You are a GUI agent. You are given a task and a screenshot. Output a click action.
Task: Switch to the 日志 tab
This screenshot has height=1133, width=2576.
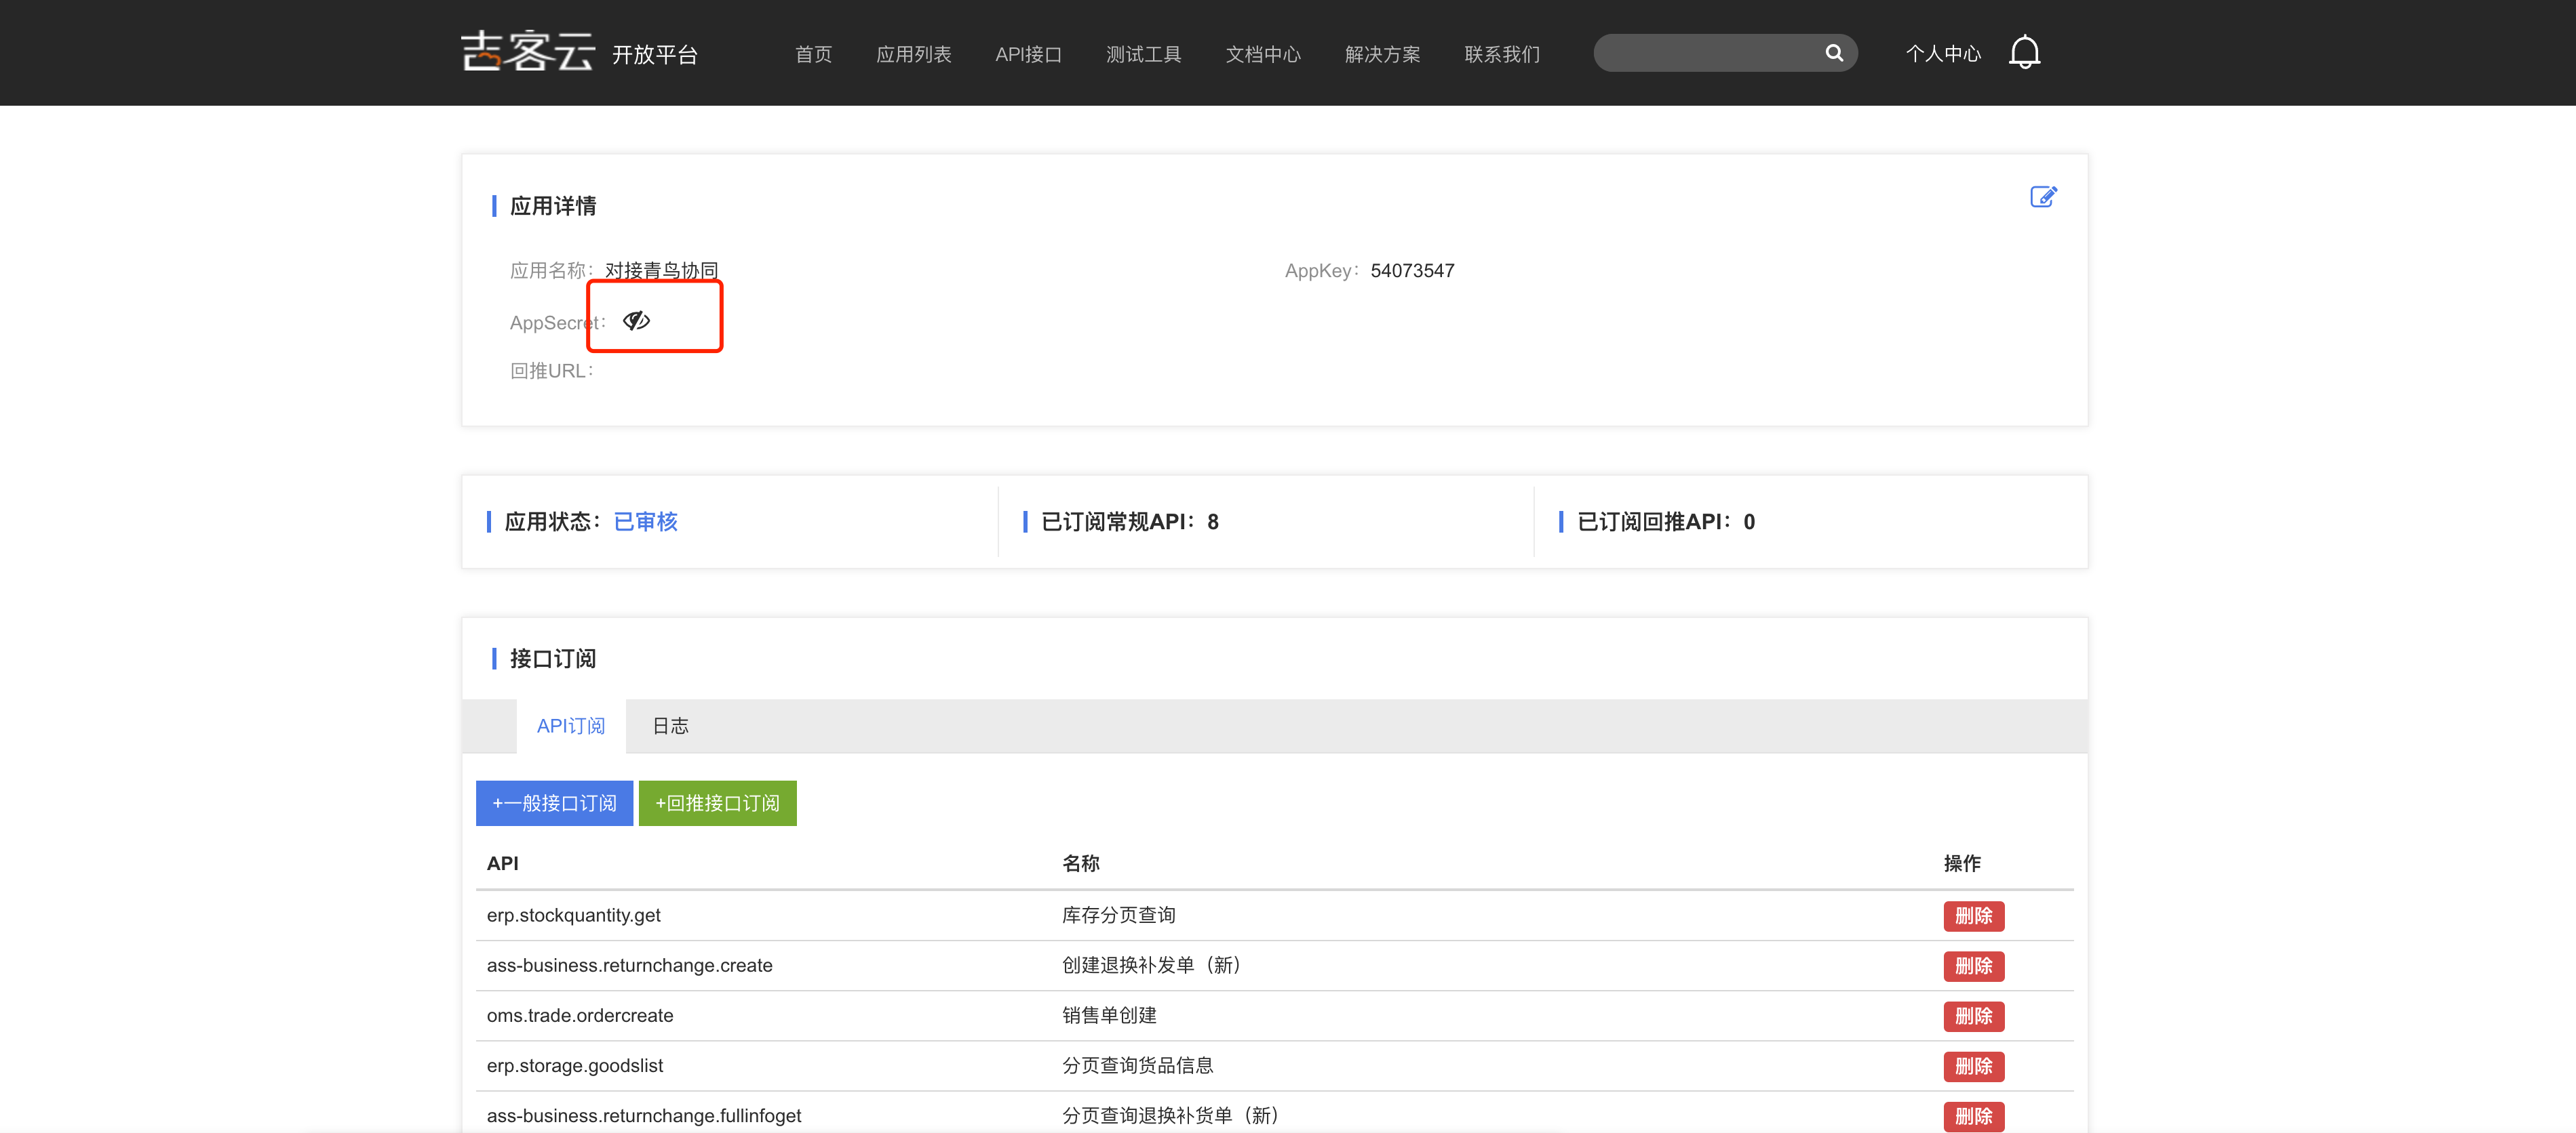670,726
